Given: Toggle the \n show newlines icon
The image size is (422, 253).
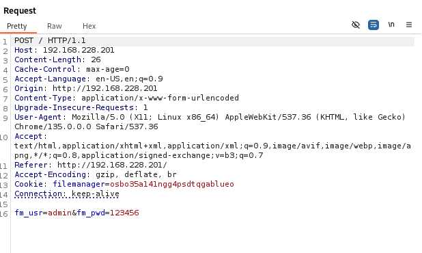Looking at the screenshot, I should (391, 25).
